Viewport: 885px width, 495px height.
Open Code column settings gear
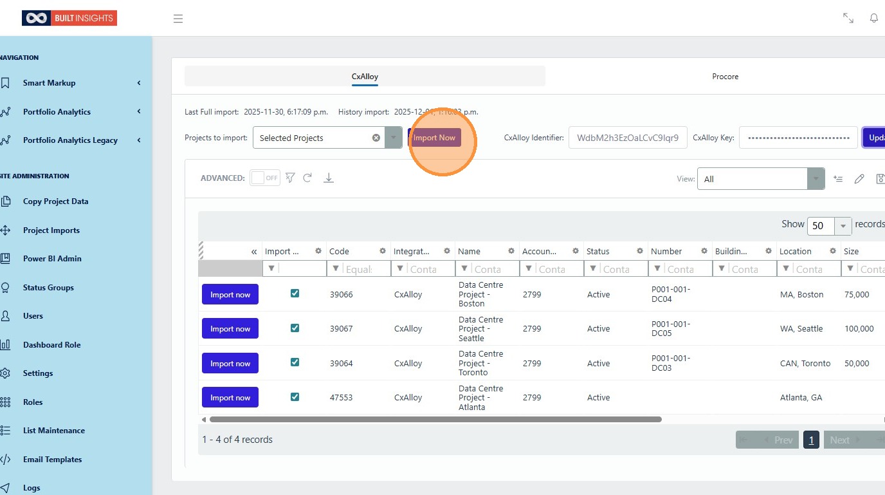[383, 251]
